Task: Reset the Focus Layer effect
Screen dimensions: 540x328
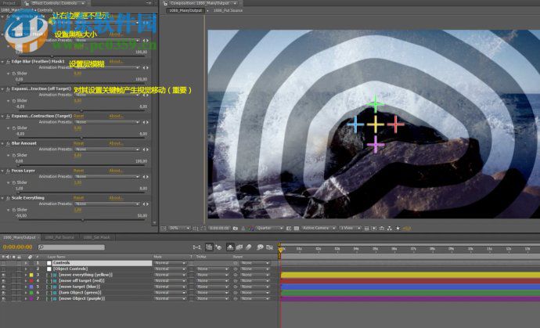Action: tap(78, 171)
